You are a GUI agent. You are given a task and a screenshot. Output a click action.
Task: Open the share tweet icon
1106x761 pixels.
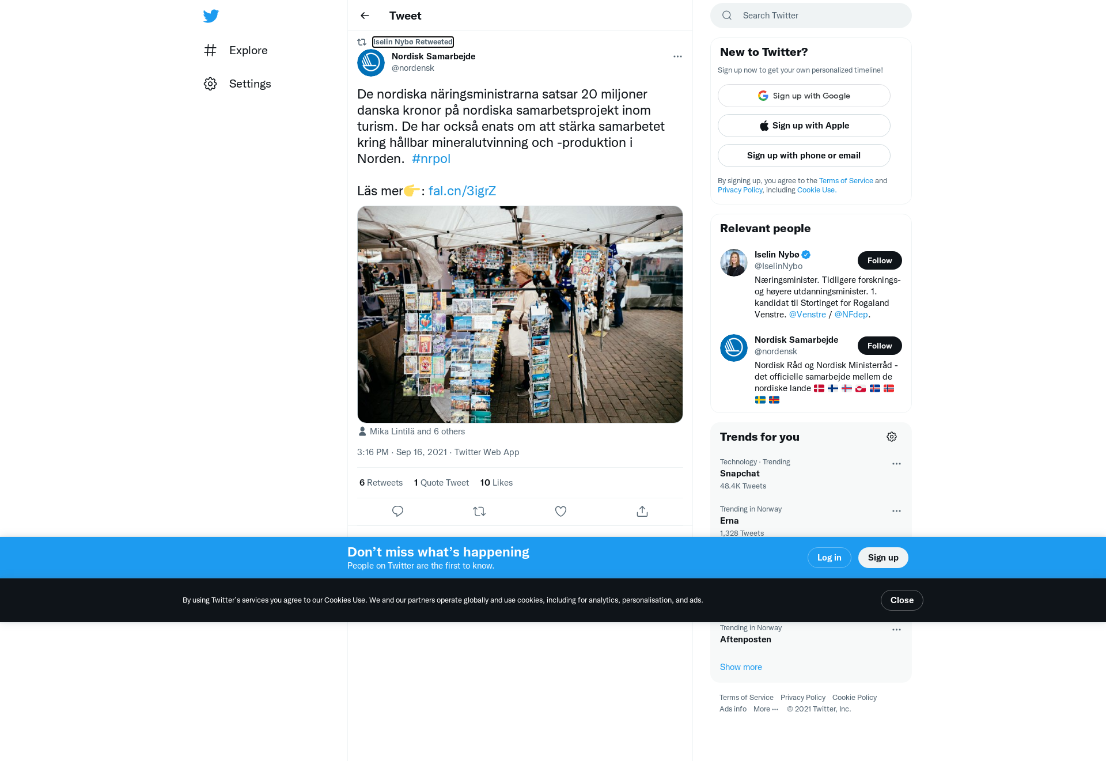[642, 512]
